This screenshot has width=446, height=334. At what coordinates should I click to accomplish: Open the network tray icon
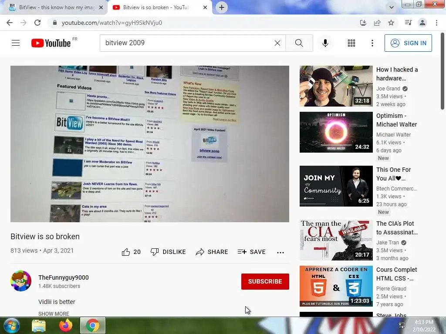(402, 325)
